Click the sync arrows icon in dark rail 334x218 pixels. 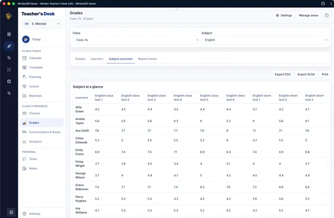click(9, 58)
